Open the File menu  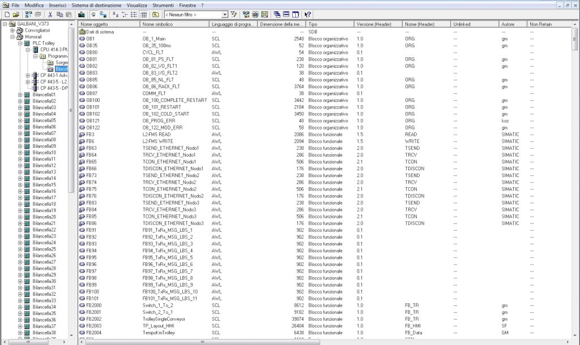[15, 5]
